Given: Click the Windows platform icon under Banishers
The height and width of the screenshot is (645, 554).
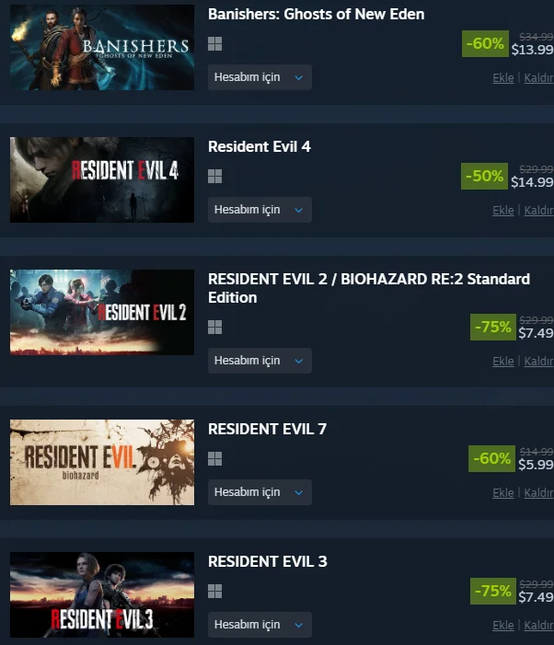Looking at the screenshot, I should 214,43.
